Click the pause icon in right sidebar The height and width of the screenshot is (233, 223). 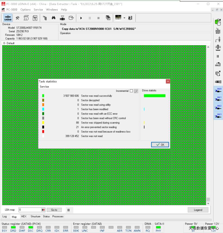[218, 56]
